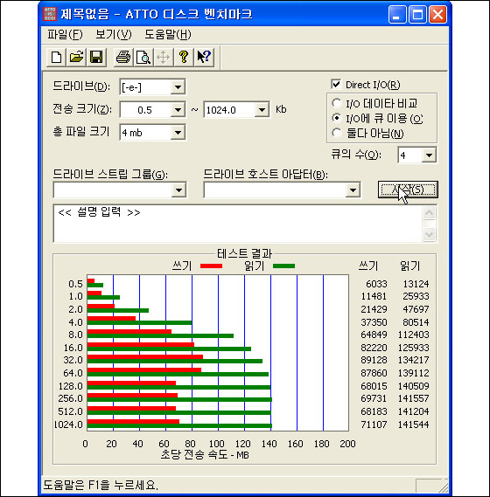Click the Print toolbar icon
The width and height of the screenshot is (490, 497).
click(123, 57)
